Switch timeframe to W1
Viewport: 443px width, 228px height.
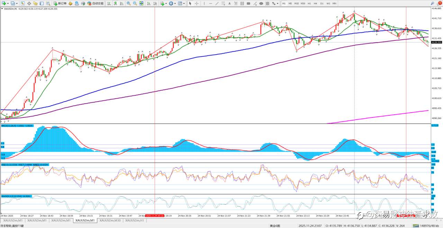pos(328,3)
